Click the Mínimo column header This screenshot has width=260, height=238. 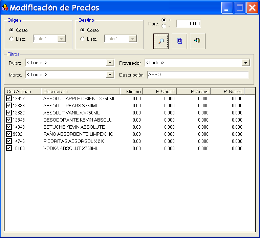[x=131, y=91]
